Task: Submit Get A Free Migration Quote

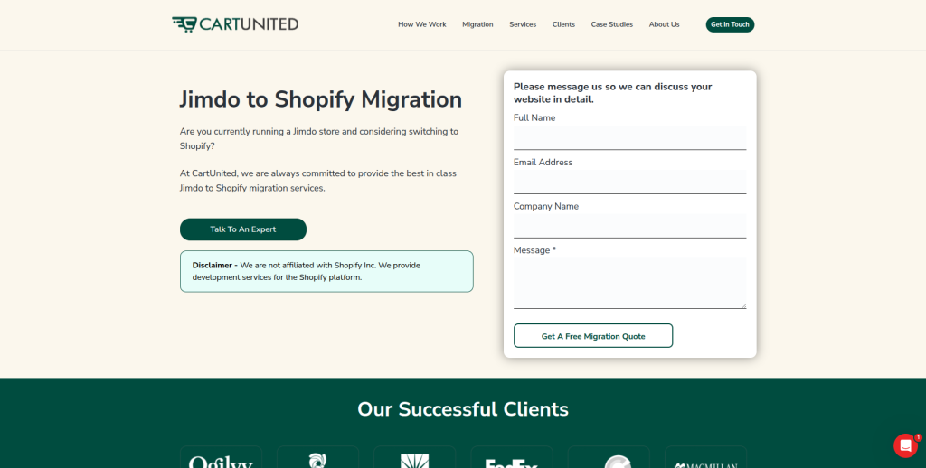Action: [x=593, y=336]
